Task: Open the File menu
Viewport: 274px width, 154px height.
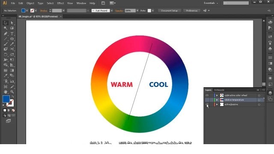Action: [x=13, y=3]
